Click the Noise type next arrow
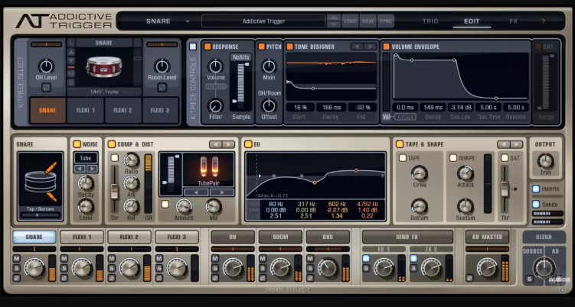 click(x=92, y=169)
